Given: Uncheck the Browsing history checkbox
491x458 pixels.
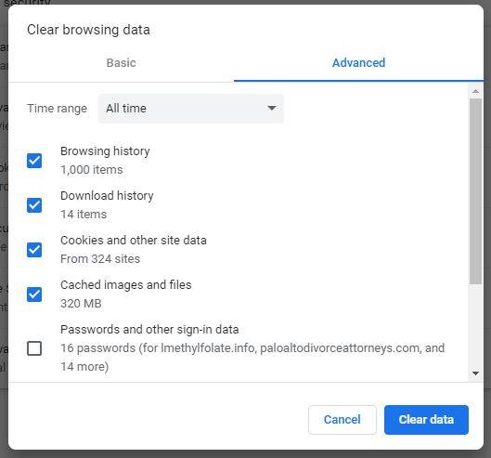Looking at the screenshot, I should click(34, 161).
